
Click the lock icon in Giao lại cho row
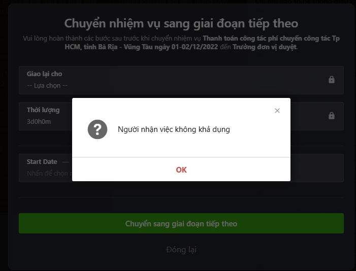[x=332, y=80]
